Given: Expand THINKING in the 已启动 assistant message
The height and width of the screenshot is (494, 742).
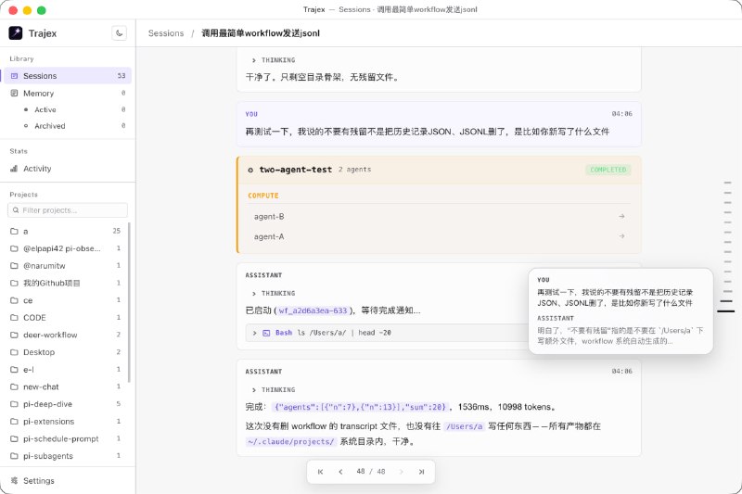Looking at the screenshot, I should (x=274, y=293).
